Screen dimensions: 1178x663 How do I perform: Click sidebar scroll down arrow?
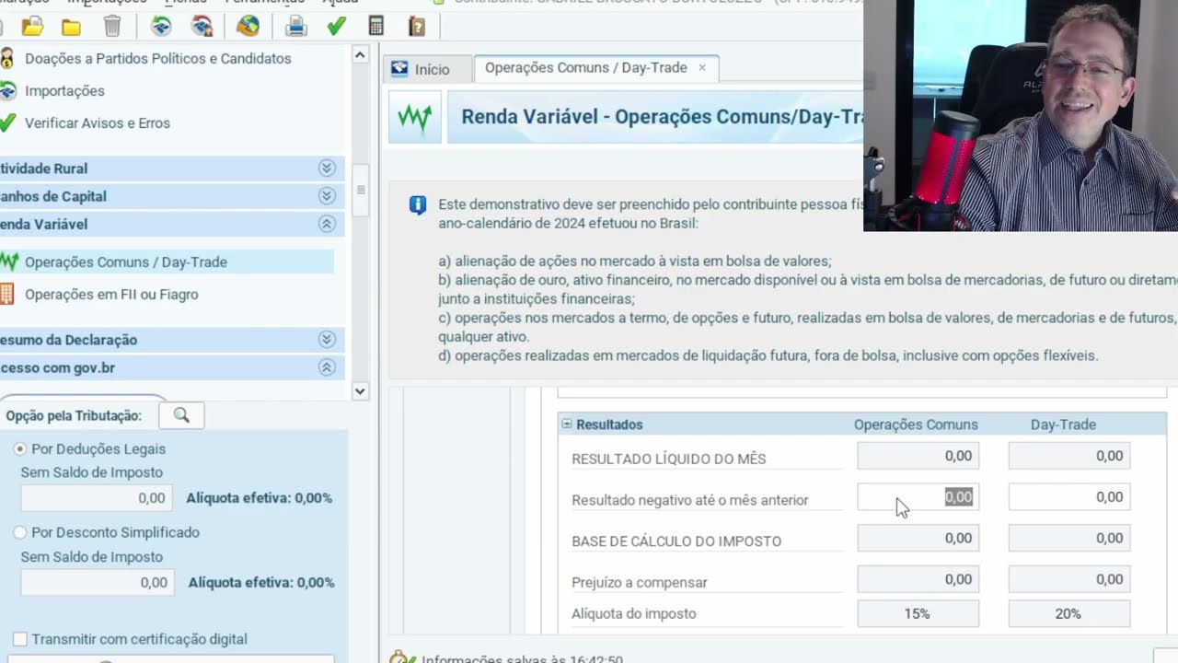point(360,390)
